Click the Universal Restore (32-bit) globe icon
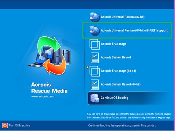This screenshot has height=131, width=175. (94, 17)
